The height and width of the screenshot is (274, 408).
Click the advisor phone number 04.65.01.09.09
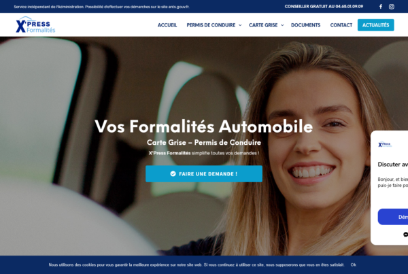(x=350, y=7)
